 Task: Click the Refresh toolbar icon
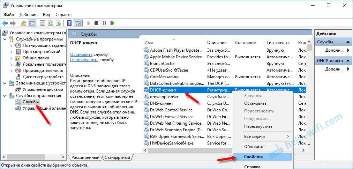click(x=51, y=23)
